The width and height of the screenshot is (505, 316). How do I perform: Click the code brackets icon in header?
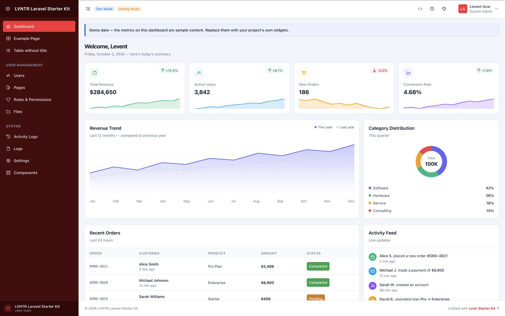coord(420,9)
